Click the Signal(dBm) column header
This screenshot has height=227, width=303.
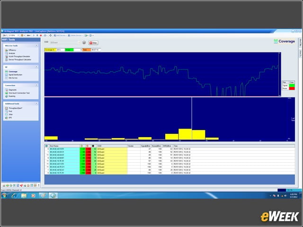click(x=146, y=146)
